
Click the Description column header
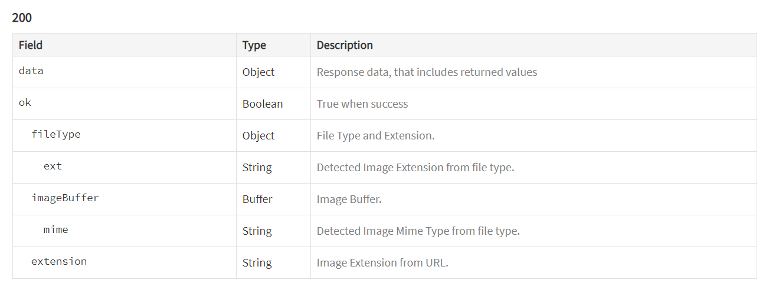345,45
